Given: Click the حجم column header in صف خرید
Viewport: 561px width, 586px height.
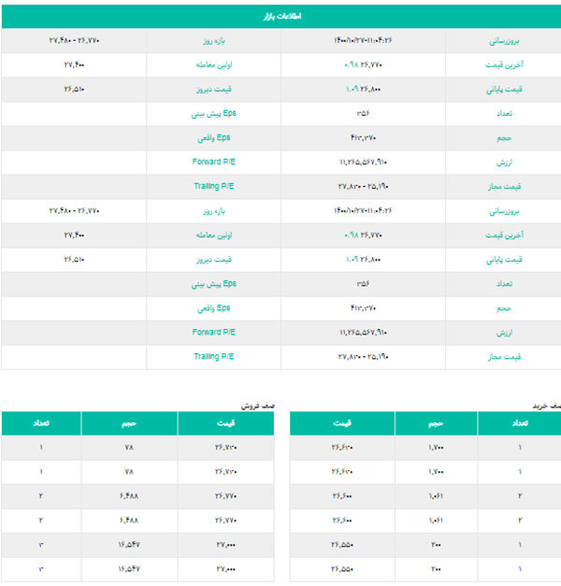Looking at the screenshot, I should click(436, 423).
